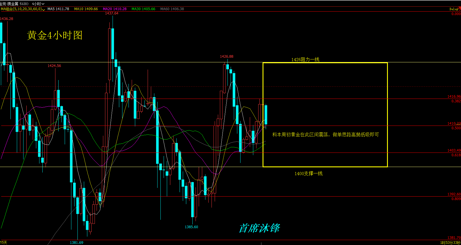The width and height of the screenshot is (461, 245).
Task: Select the MA30 1405.66 indicator label
Action: [x=143, y=9]
